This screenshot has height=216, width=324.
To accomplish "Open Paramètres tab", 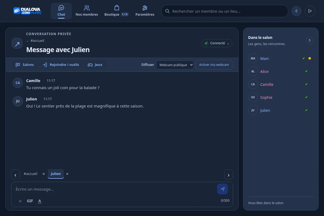I will pyautogui.click(x=145, y=11).
